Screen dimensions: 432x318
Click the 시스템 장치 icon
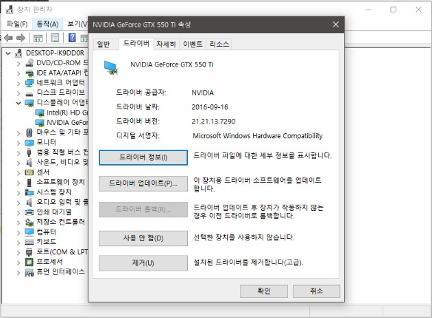(29, 192)
